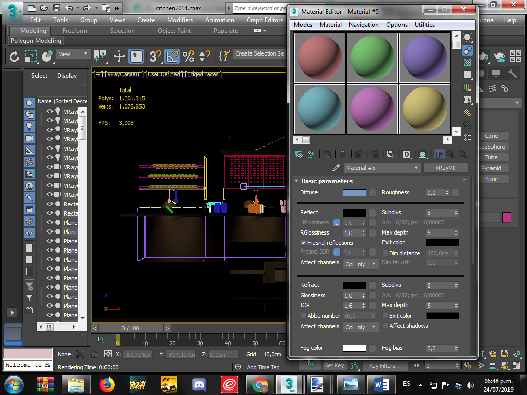Toggle Percent Snap in main toolbar
The height and width of the screenshot is (395, 527).
point(188,56)
